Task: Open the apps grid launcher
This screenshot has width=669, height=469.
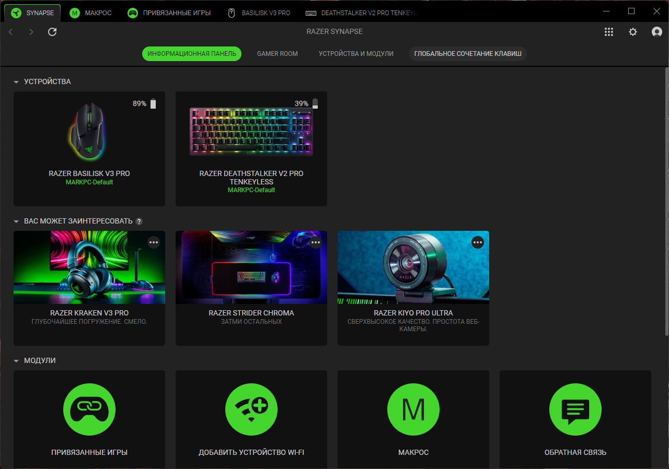Action: (609, 32)
